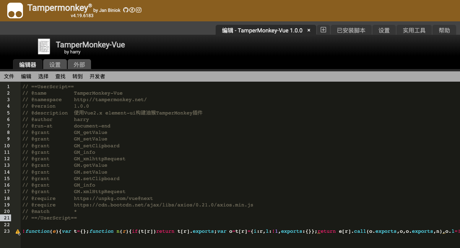The image size is (460, 248).
Task: Open the 帮助 tab
Action: click(444, 30)
